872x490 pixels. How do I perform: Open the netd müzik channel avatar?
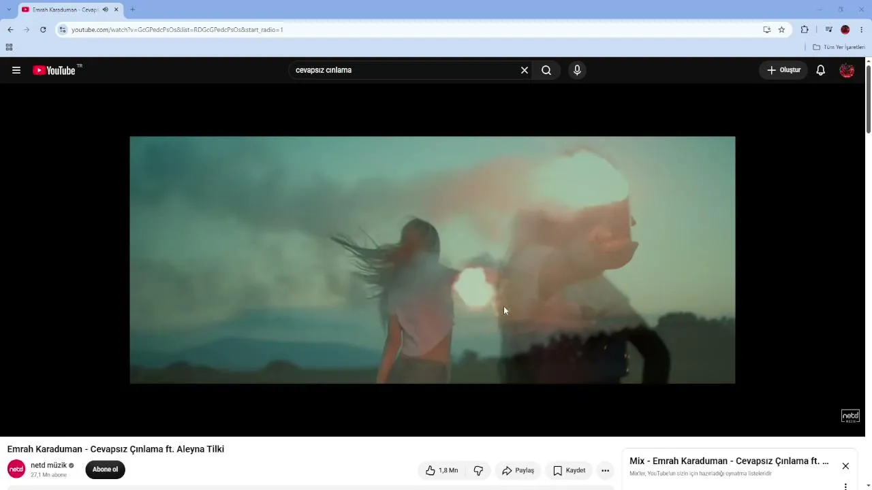tap(16, 469)
